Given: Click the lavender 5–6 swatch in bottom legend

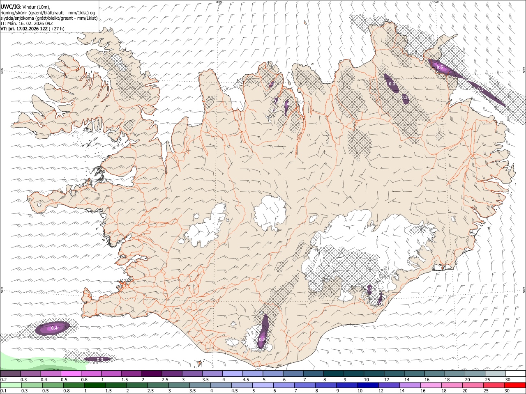Looking at the screenshot, I should 263,385.
